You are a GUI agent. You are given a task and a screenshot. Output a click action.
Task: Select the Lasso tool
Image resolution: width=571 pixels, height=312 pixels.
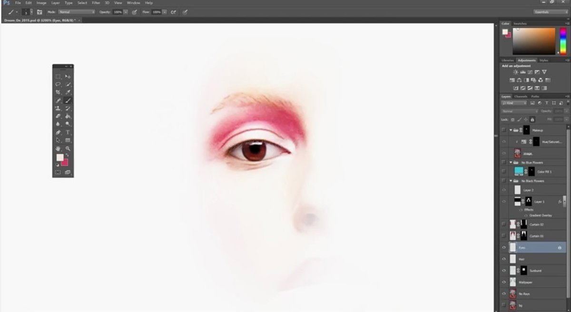[x=58, y=84]
